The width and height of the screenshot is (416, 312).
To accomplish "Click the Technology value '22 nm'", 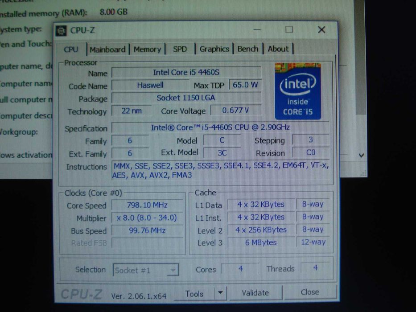I will click(x=132, y=111).
